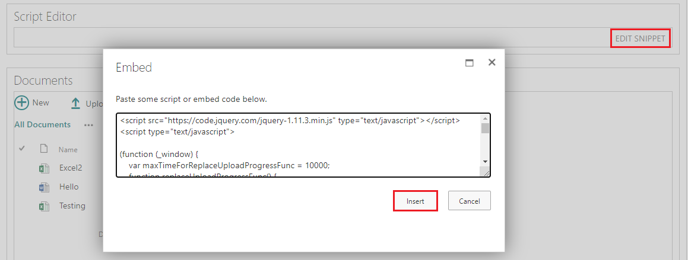Screen dimensions: 688x260
Task: Open the Hello document
Action: coord(69,187)
